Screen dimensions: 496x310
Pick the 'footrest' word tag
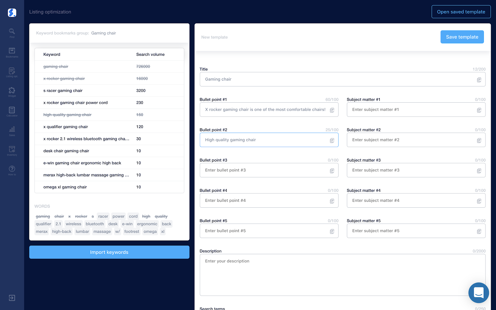(x=132, y=232)
